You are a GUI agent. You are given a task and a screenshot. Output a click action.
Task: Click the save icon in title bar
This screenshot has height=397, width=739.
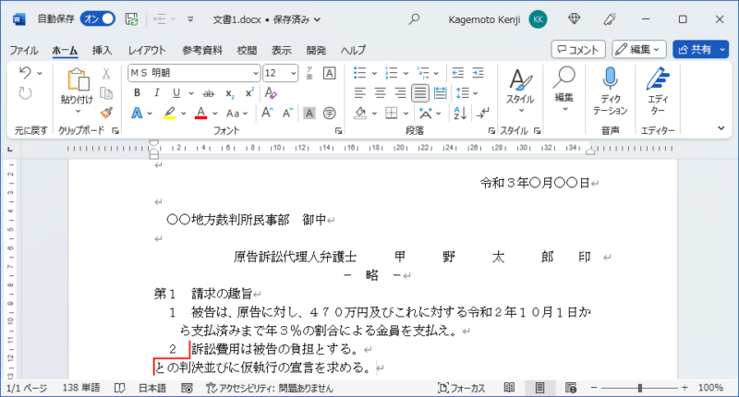click(x=131, y=18)
